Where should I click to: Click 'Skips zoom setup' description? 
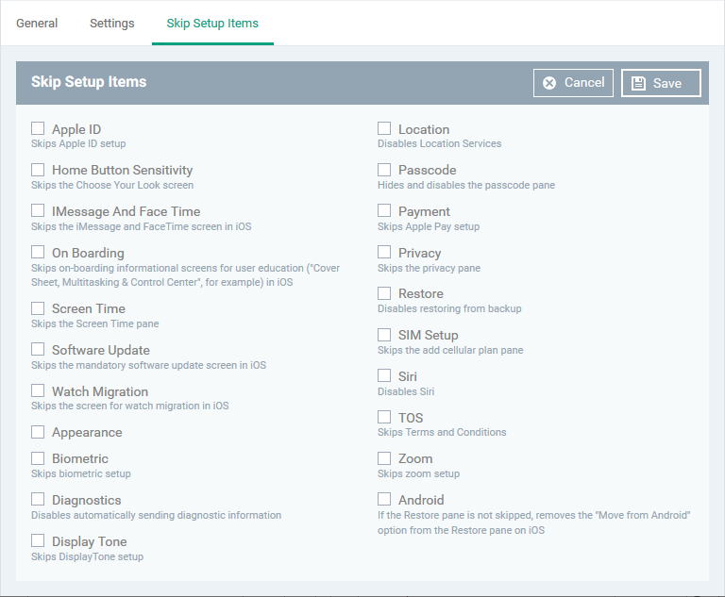point(418,474)
